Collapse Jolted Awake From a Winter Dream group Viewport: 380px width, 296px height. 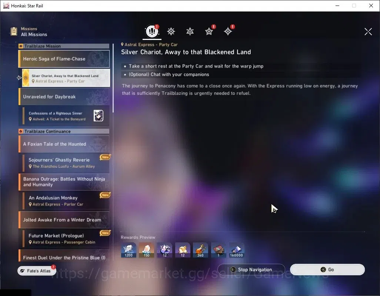(64, 220)
